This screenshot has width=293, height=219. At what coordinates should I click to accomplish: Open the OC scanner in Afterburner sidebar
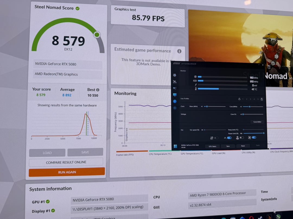(x=175, y=88)
